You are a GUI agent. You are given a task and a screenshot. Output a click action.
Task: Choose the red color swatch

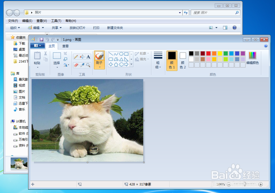[x=208, y=53]
